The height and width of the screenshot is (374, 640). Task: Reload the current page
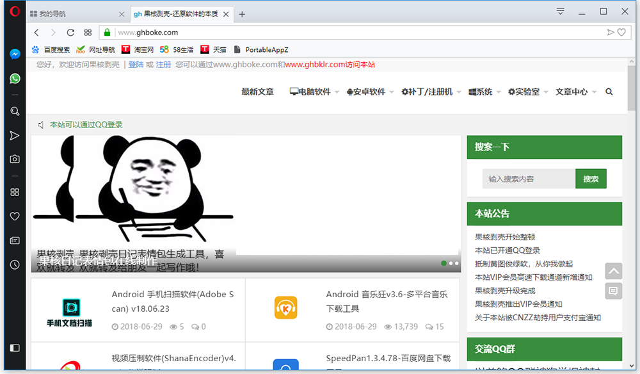point(70,33)
